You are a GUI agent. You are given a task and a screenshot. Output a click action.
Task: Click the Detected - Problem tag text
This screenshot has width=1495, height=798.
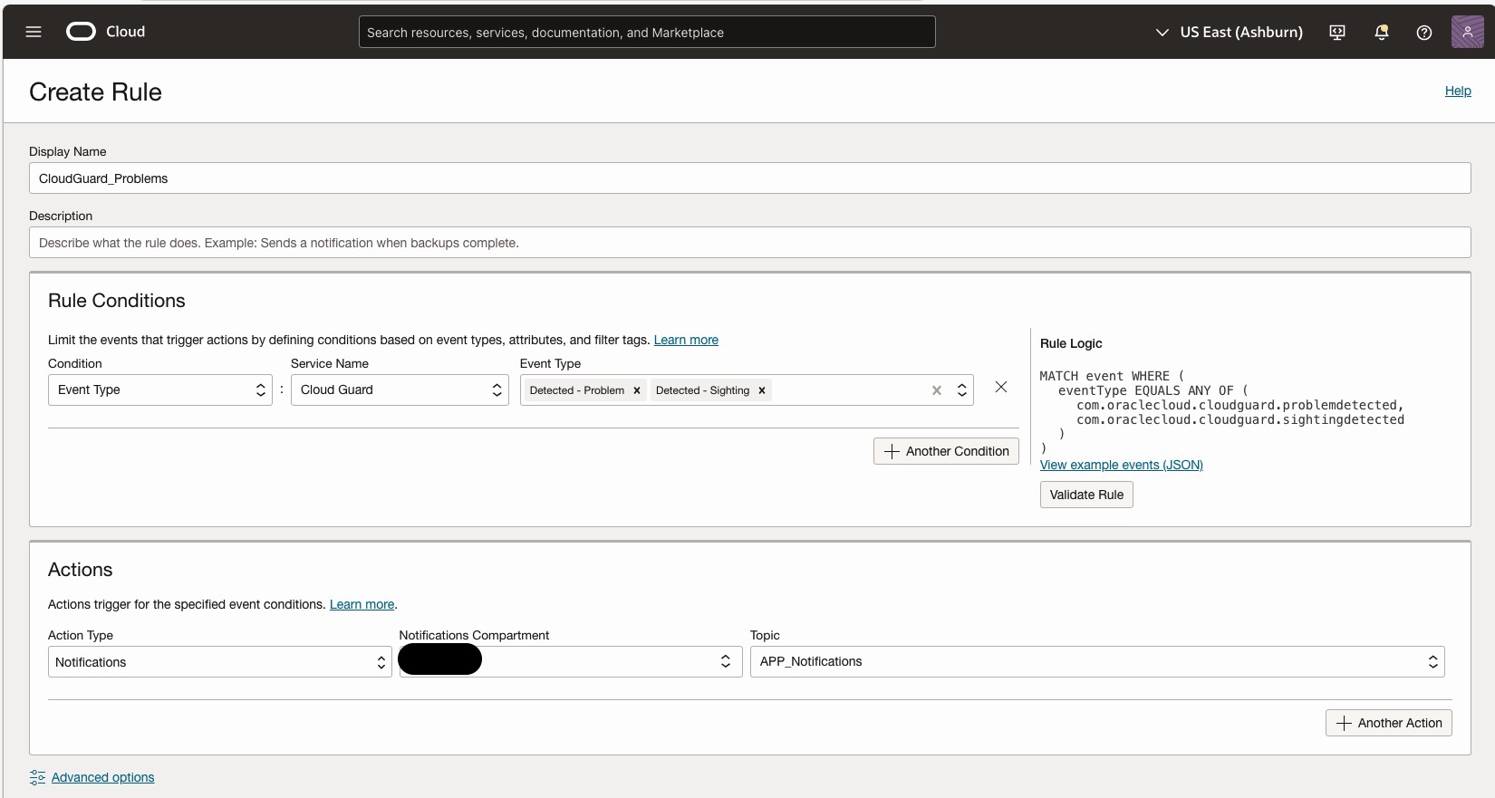point(577,390)
